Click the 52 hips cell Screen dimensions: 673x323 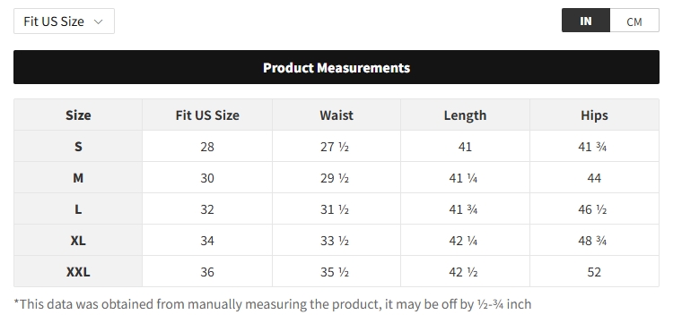tap(594, 272)
